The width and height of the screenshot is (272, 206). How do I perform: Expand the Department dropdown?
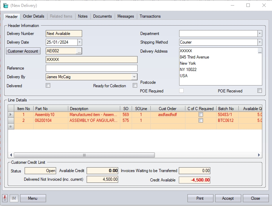[260, 34]
